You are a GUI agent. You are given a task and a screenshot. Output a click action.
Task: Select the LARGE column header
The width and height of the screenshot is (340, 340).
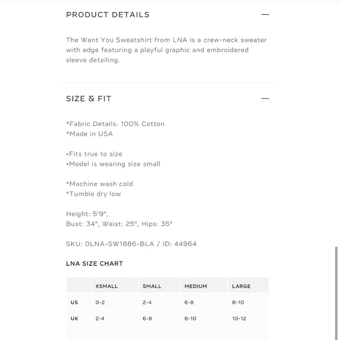(x=241, y=286)
